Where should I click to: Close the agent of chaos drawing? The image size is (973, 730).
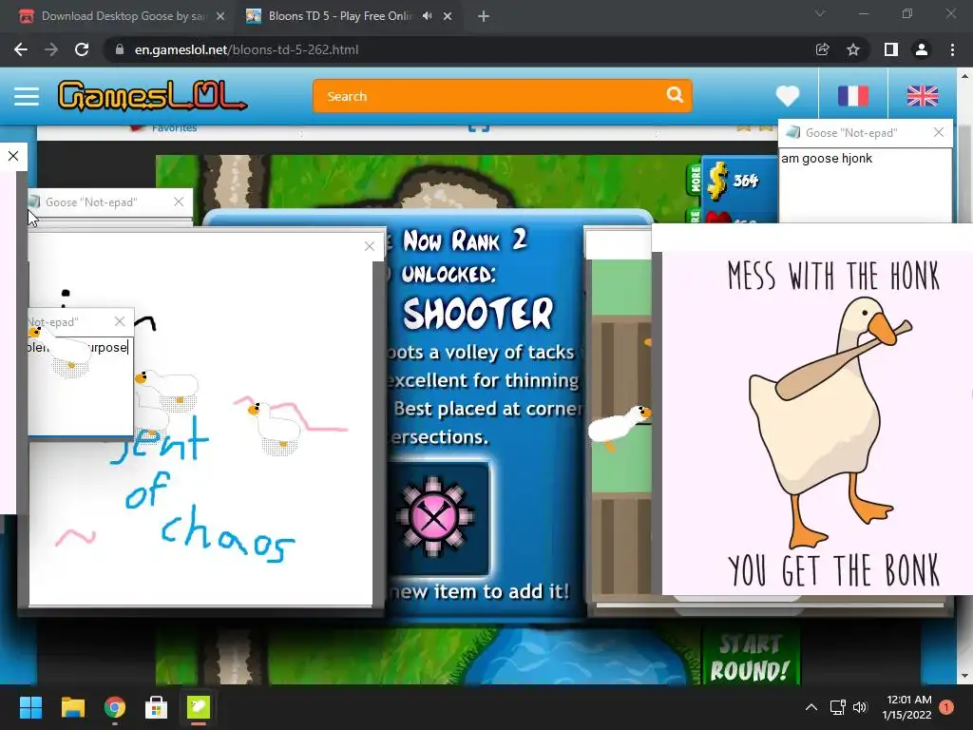(370, 246)
